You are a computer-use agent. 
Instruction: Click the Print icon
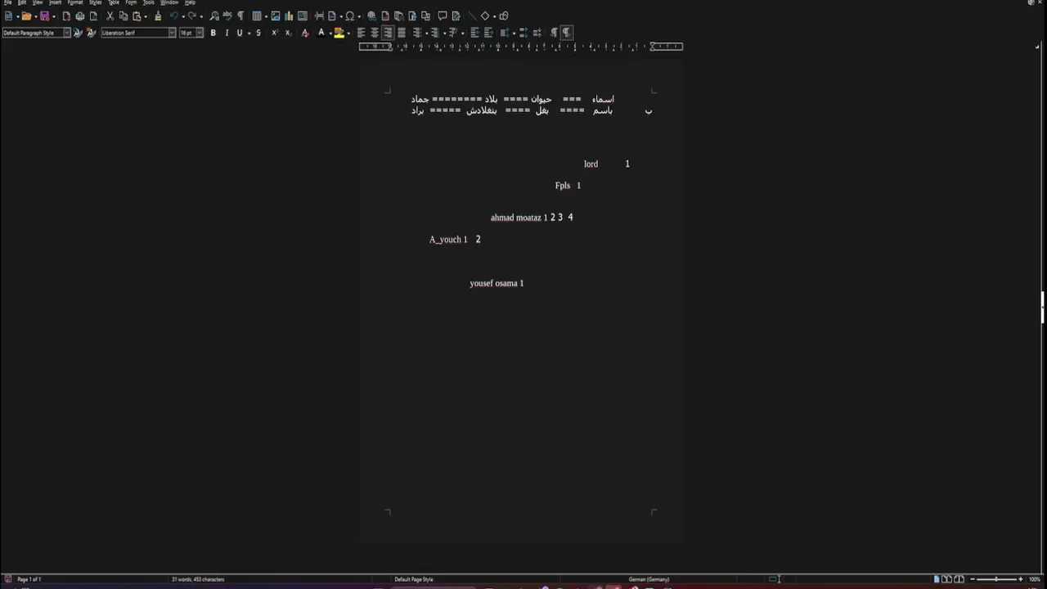click(x=79, y=16)
